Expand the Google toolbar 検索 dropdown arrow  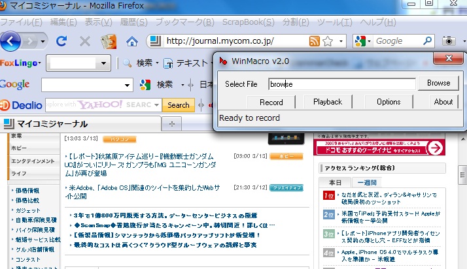(x=182, y=85)
